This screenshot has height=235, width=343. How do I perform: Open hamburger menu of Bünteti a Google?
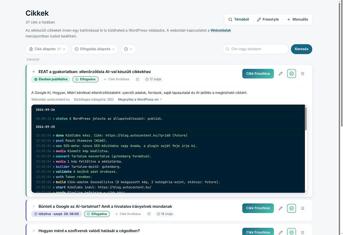tap(303, 208)
